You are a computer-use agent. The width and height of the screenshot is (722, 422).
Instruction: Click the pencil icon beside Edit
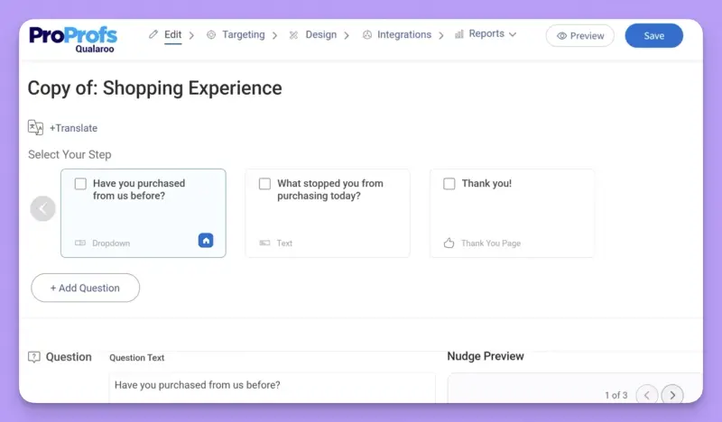(x=153, y=34)
